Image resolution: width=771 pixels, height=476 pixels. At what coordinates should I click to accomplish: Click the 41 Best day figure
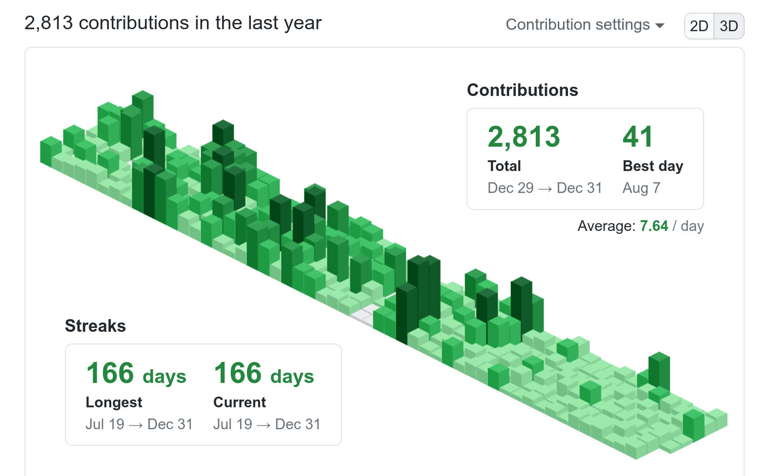point(637,137)
